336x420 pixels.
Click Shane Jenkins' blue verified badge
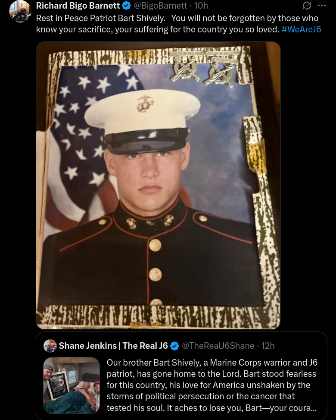click(174, 346)
